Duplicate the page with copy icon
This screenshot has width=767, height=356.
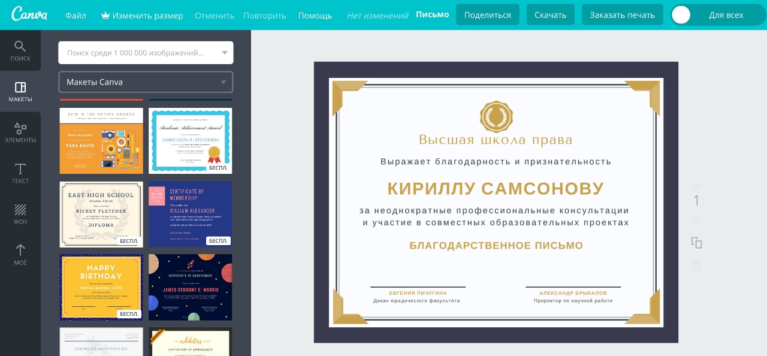tap(696, 243)
